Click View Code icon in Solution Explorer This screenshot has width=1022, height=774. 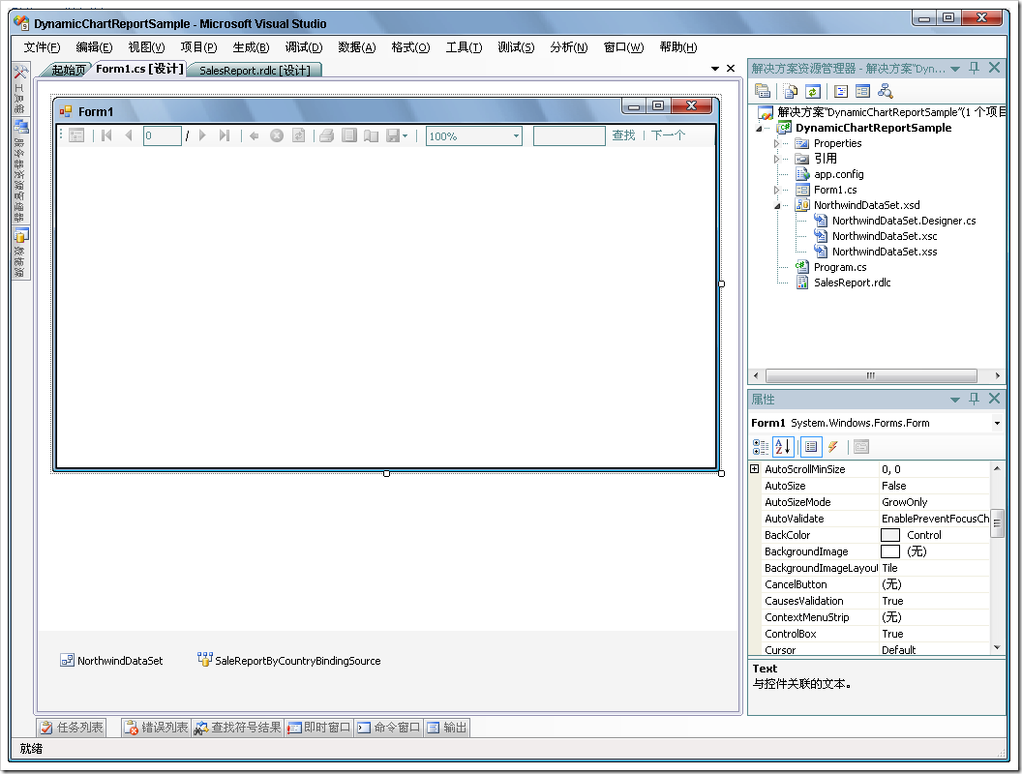[x=841, y=91]
